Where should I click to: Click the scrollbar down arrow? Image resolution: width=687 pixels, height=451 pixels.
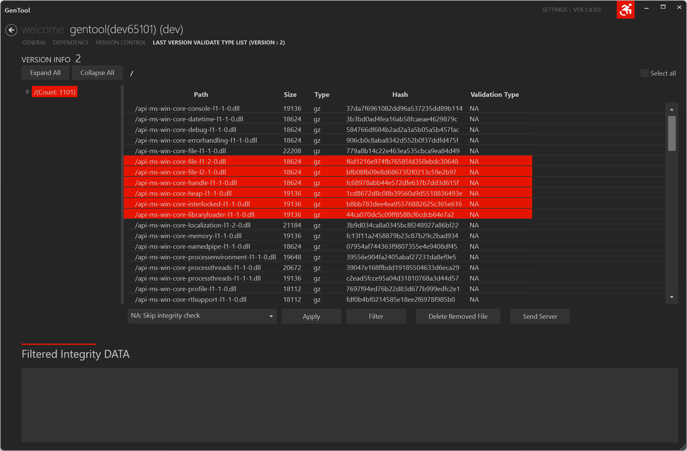[672, 297]
